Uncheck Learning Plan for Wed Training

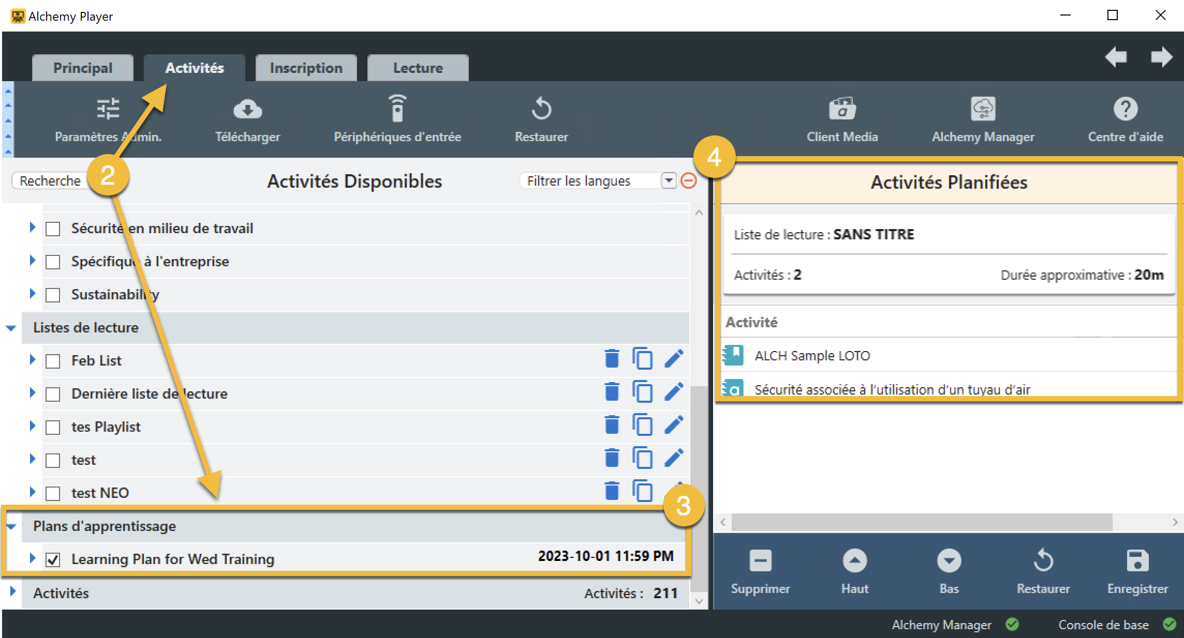(53, 559)
